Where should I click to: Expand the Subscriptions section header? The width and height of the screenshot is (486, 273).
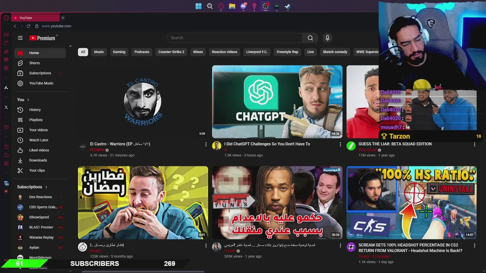tap(32, 187)
